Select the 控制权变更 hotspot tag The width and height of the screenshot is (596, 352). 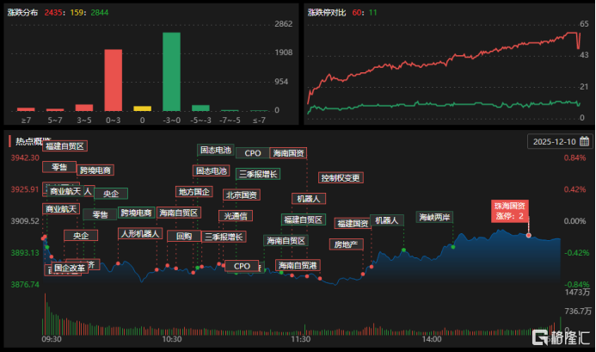click(341, 178)
